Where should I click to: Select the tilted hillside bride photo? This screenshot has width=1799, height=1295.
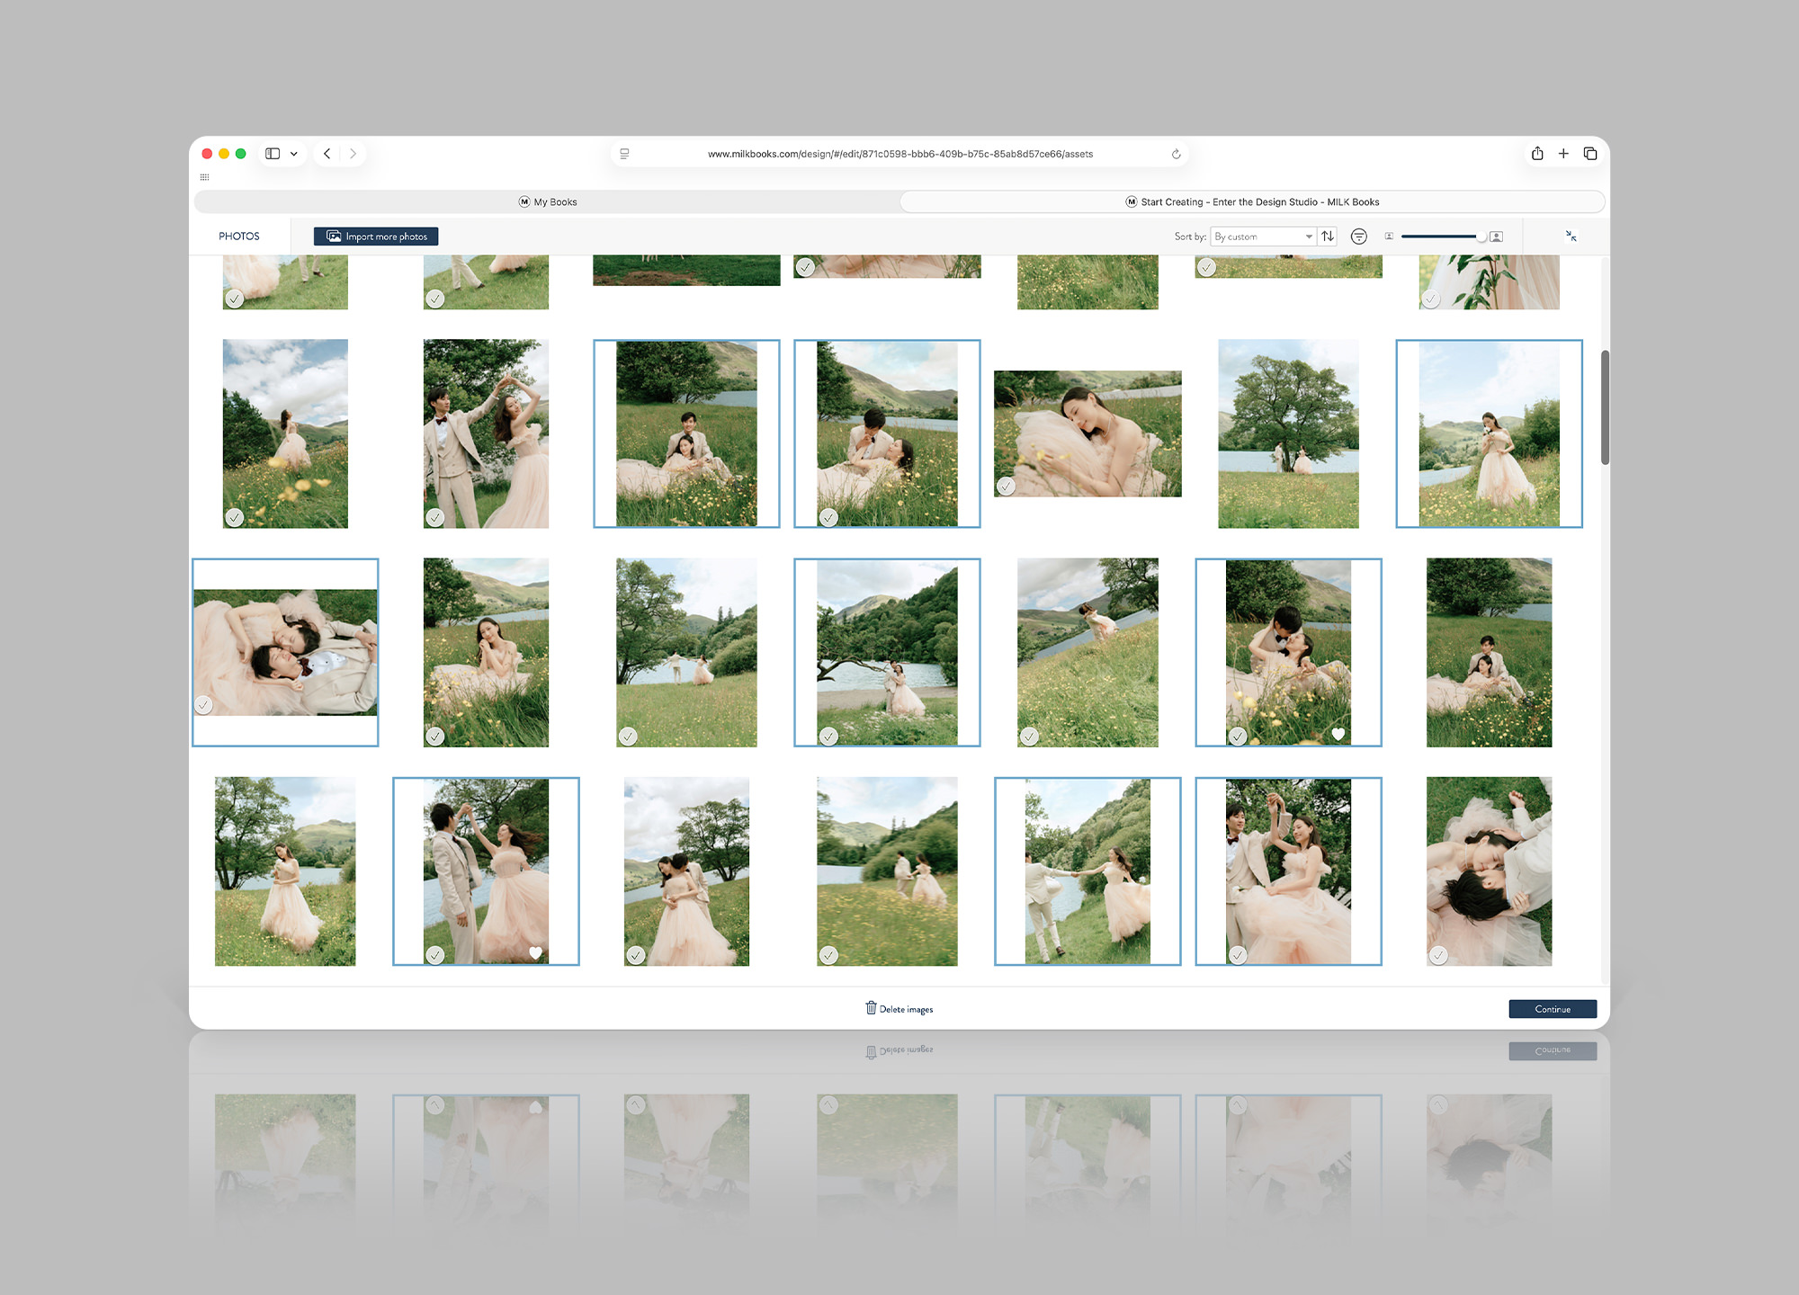[x=1087, y=652]
